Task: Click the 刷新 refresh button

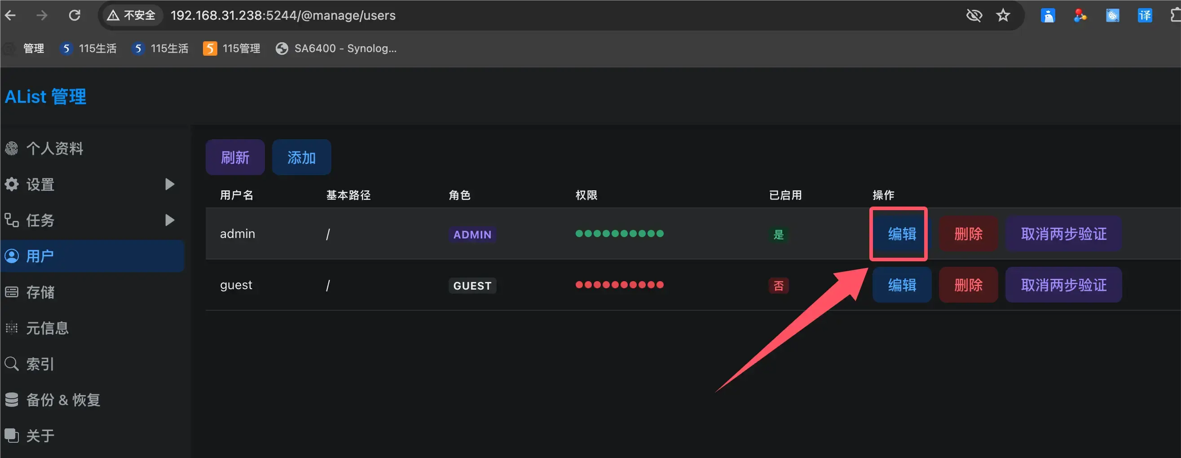Action: (235, 157)
